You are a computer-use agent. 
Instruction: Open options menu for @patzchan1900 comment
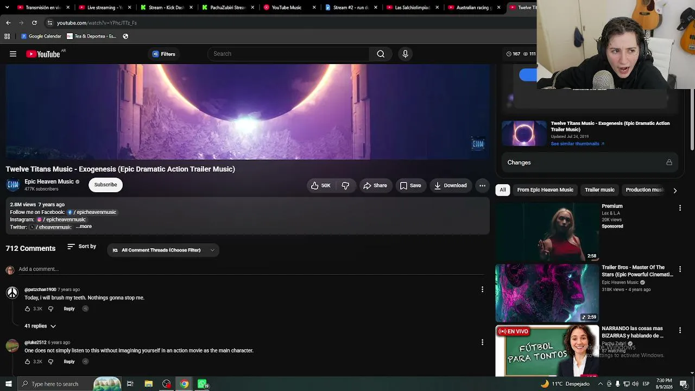482,289
